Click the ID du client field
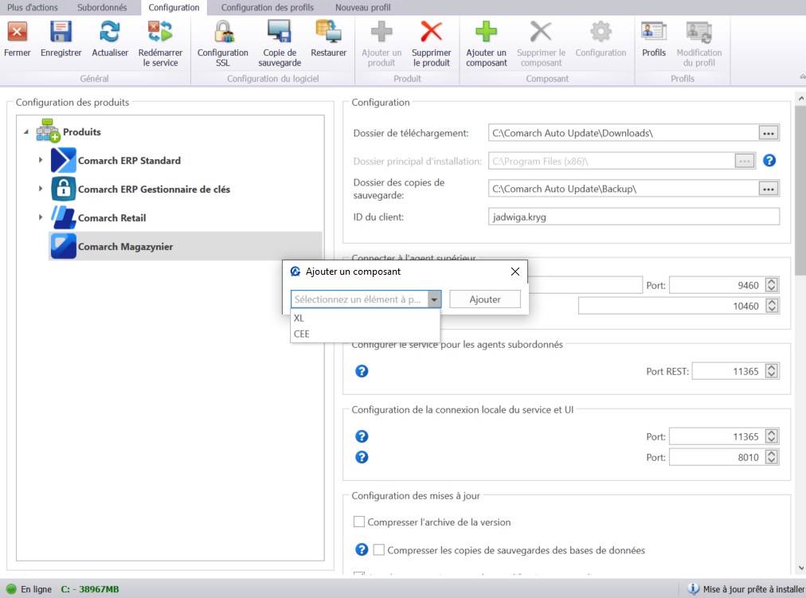Viewport: 806px width, 598px height. click(633, 217)
